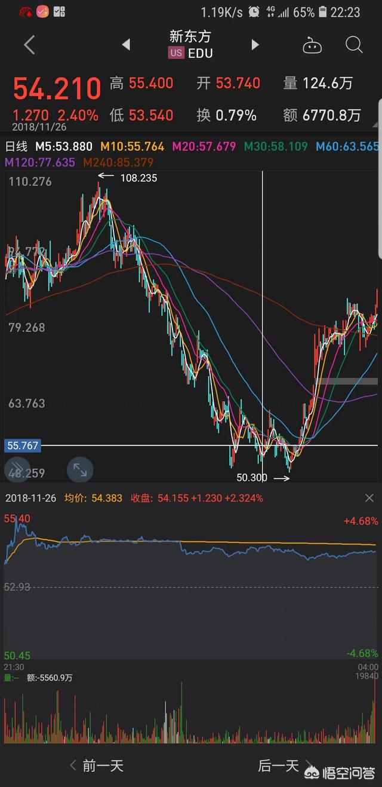Tap the 108.235 high price marker

(138, 178)
